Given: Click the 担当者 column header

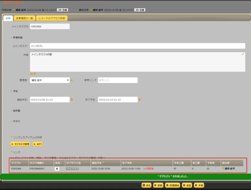Looking at the screenshot, I should click(232, 163).
